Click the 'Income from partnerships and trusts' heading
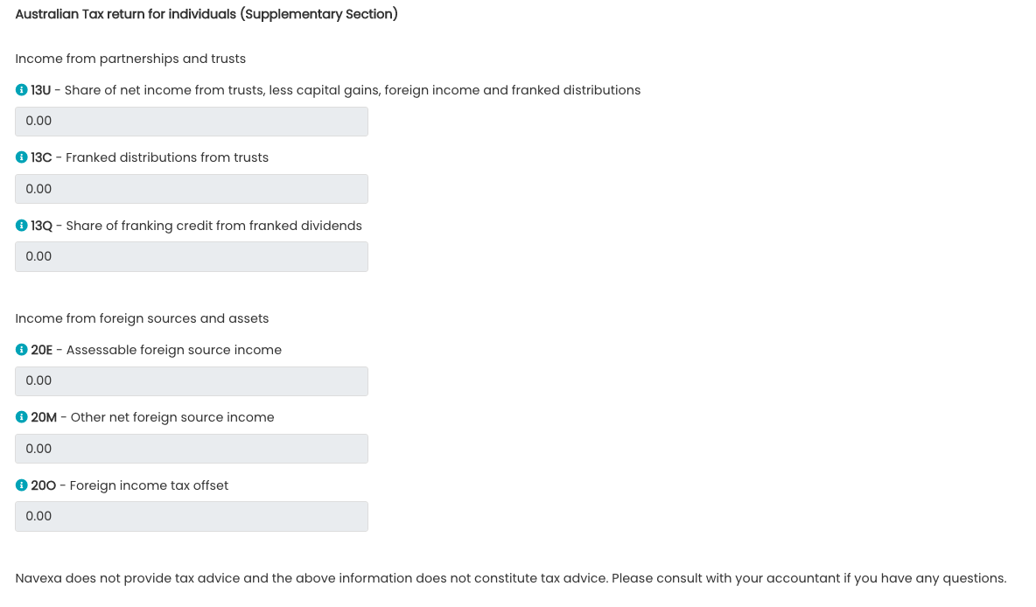This screenshot has height=607, width=1036. coord(130,59)
